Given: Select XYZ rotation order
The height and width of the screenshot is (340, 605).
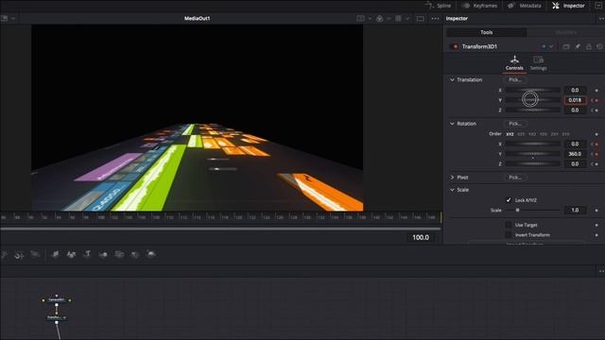Looking at the screenshot, I should pyautogui.click(x=510, y=134).
